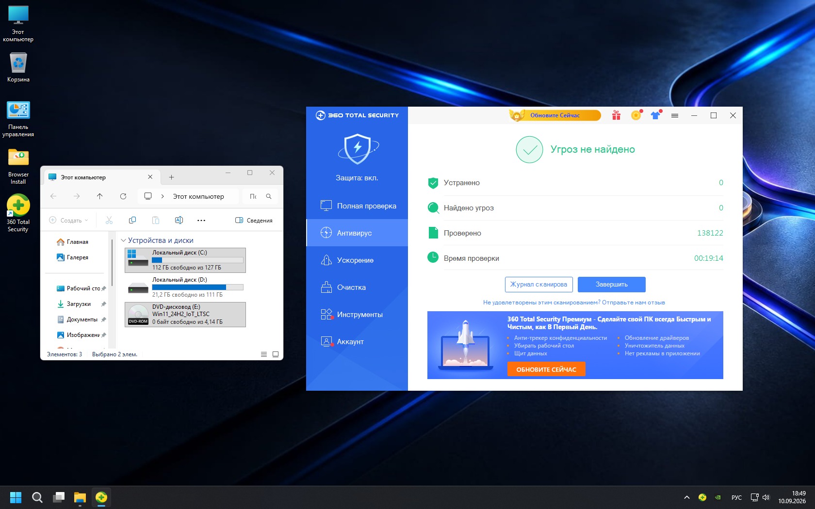Click Журнал сканирова button
815x509 pixels.
click(x=538, y=285)
